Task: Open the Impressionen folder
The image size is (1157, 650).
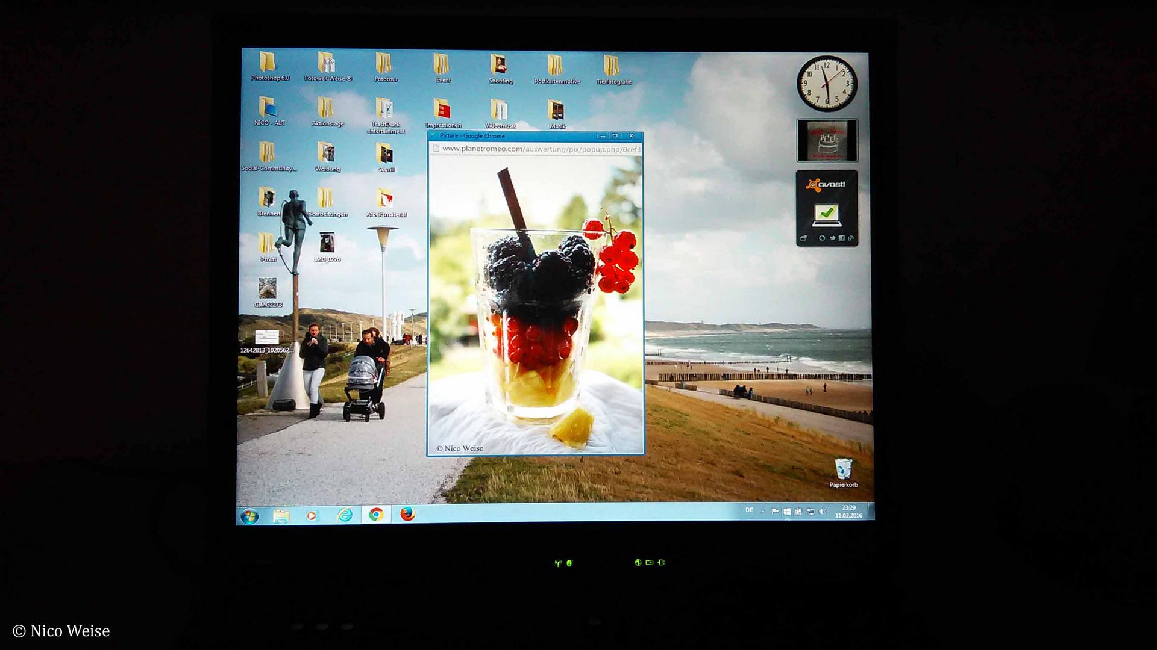Action: (x=442, y=113)
